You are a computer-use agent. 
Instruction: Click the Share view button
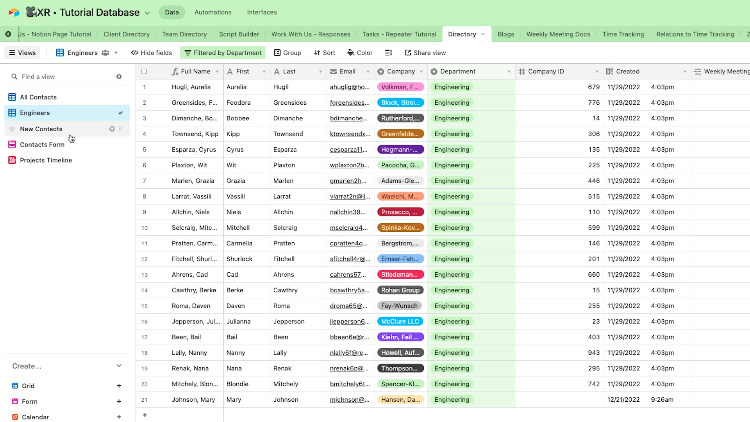click(x=425, y=53)
